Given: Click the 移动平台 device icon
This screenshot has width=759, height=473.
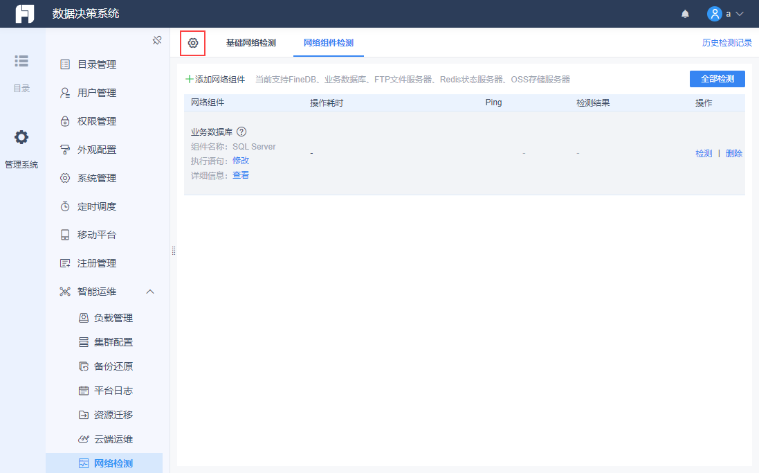Looking at the screenshot, I should (65, 235).
